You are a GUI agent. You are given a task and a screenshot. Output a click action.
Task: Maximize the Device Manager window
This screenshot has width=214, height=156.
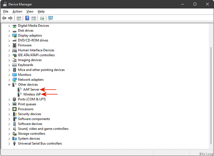(x=195, y=4)
